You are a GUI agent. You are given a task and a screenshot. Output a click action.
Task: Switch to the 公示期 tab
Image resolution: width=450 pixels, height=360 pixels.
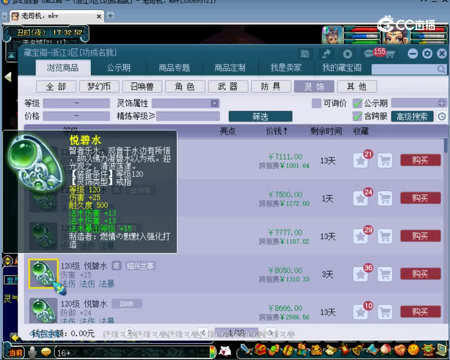point(118,68)
